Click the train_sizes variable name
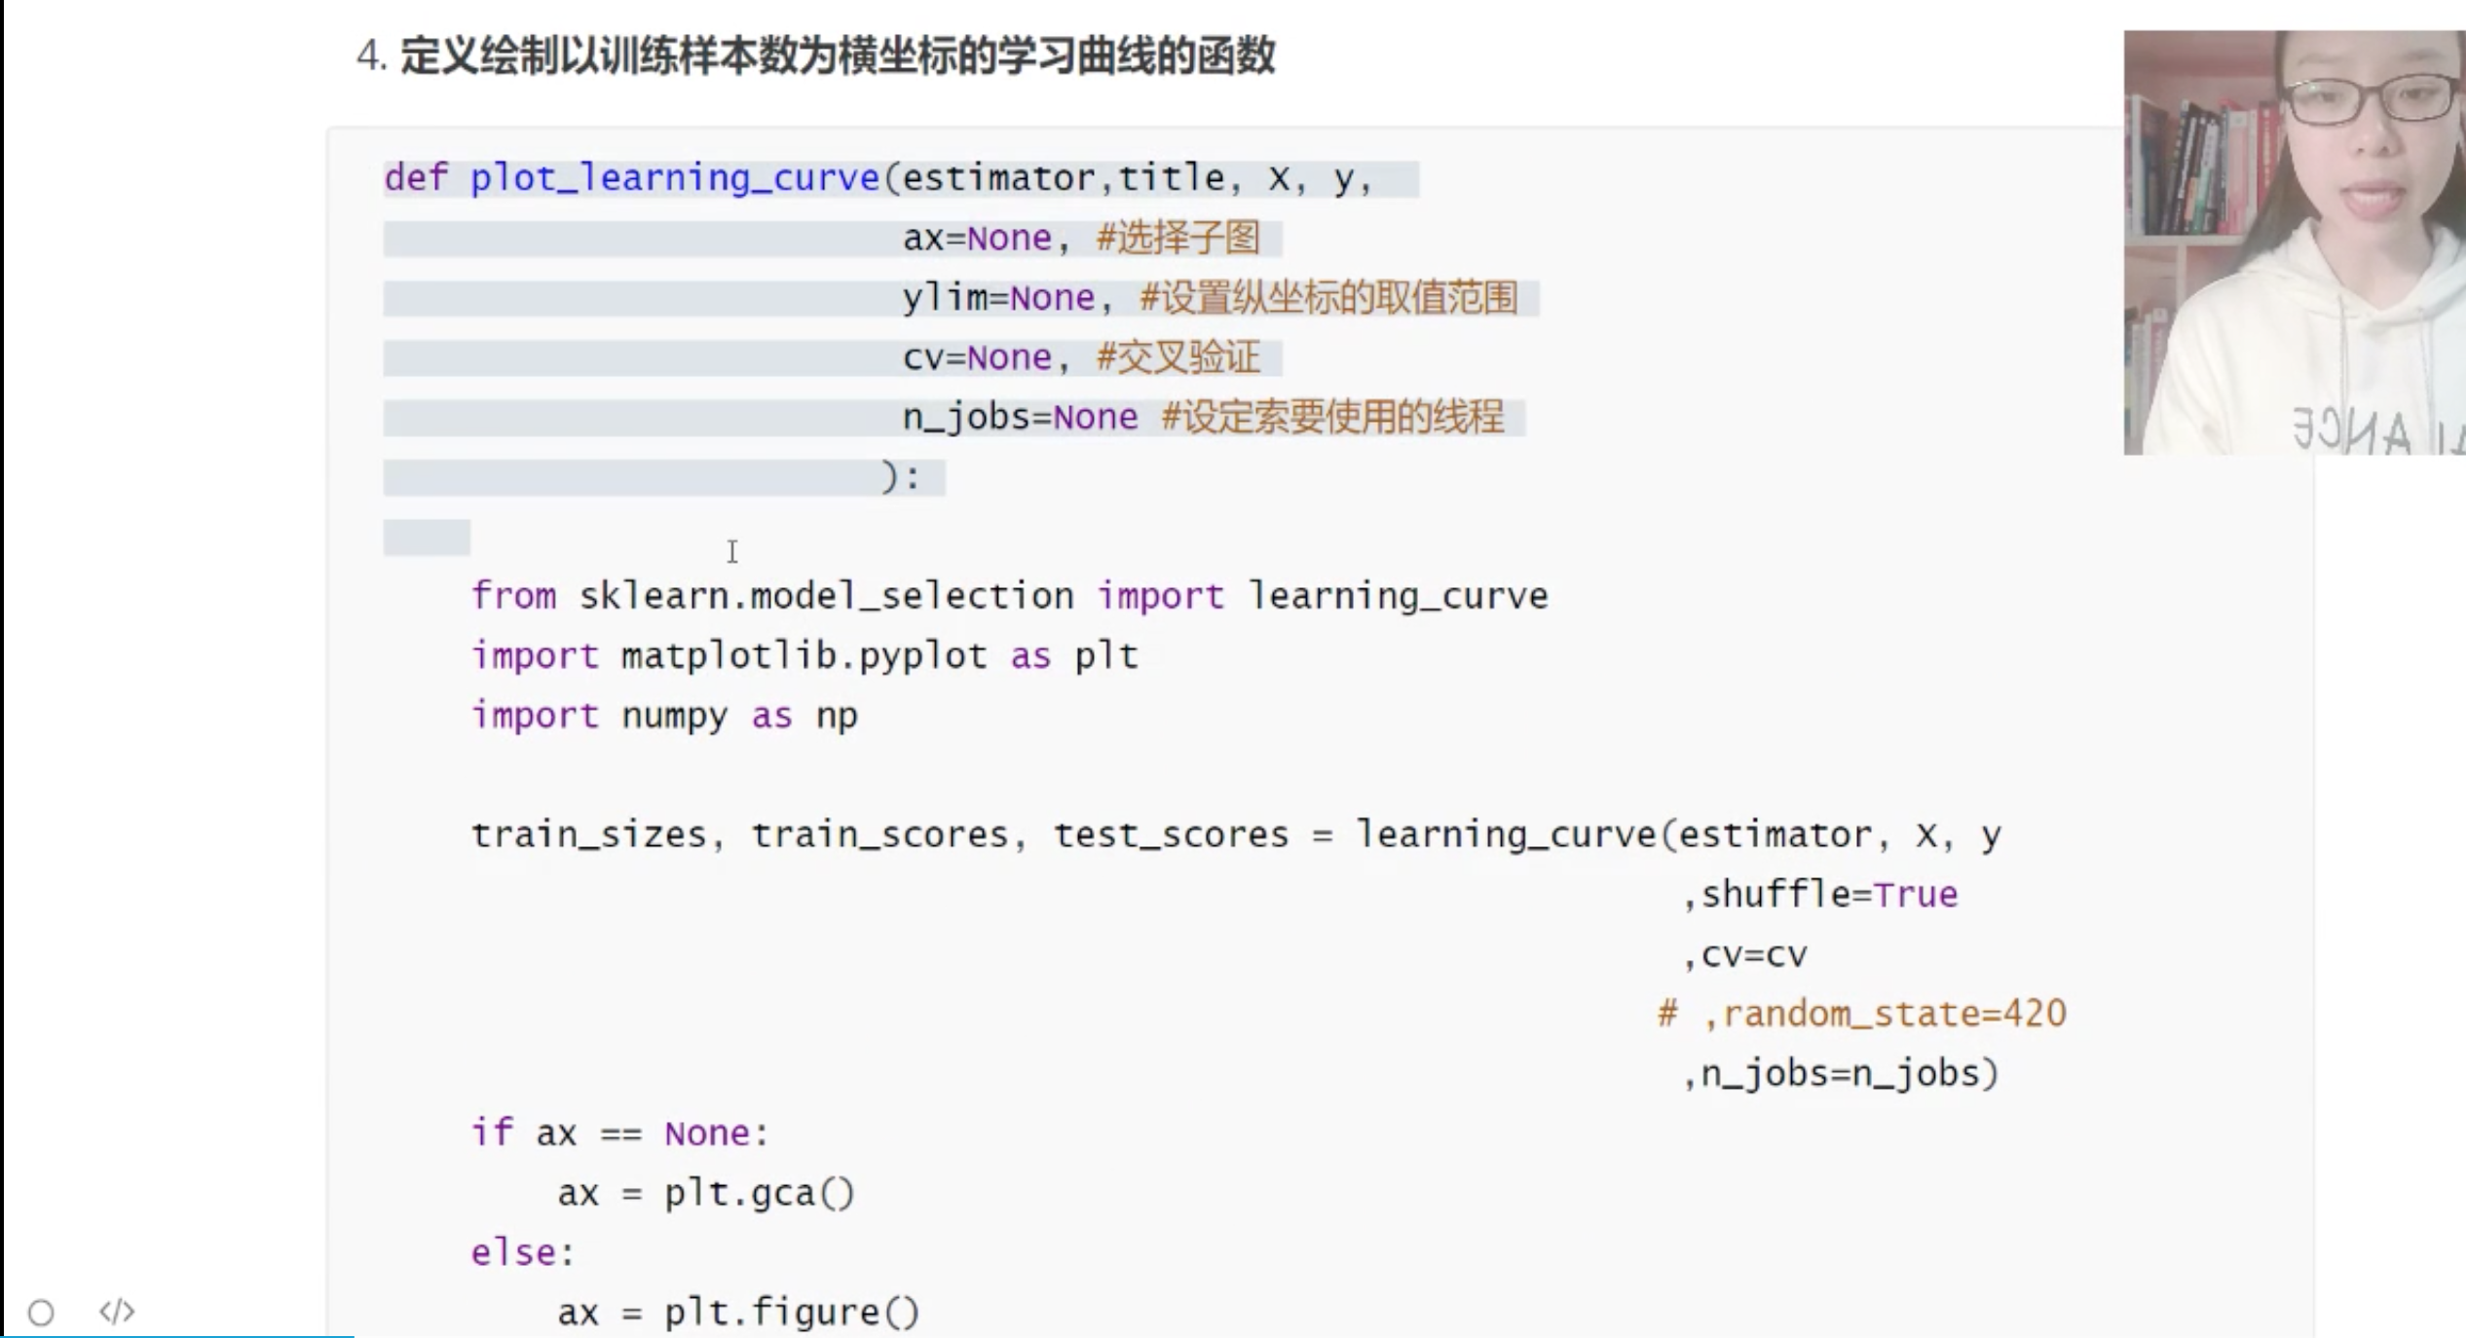The height and width of the screenshot is (1338, 2466). (x=588, y=836)
